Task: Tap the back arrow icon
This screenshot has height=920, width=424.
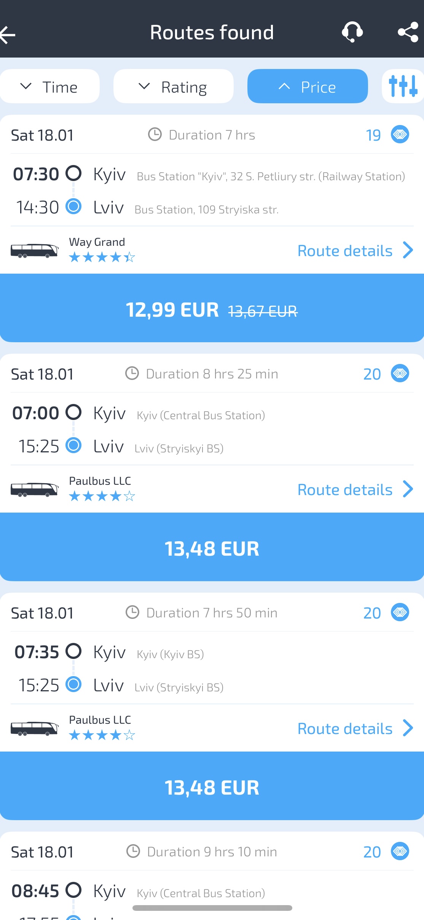Action: [x=8, y=35]
